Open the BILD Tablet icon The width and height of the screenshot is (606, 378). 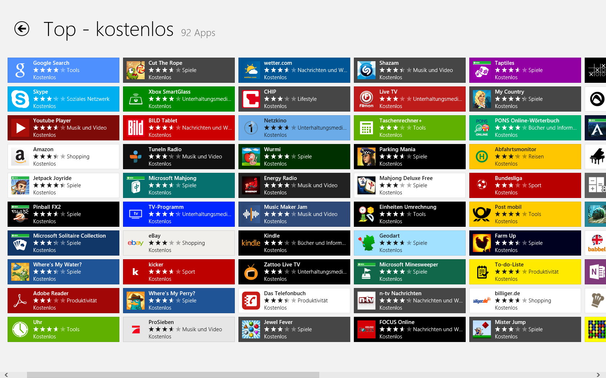click(x=136, y=128)
